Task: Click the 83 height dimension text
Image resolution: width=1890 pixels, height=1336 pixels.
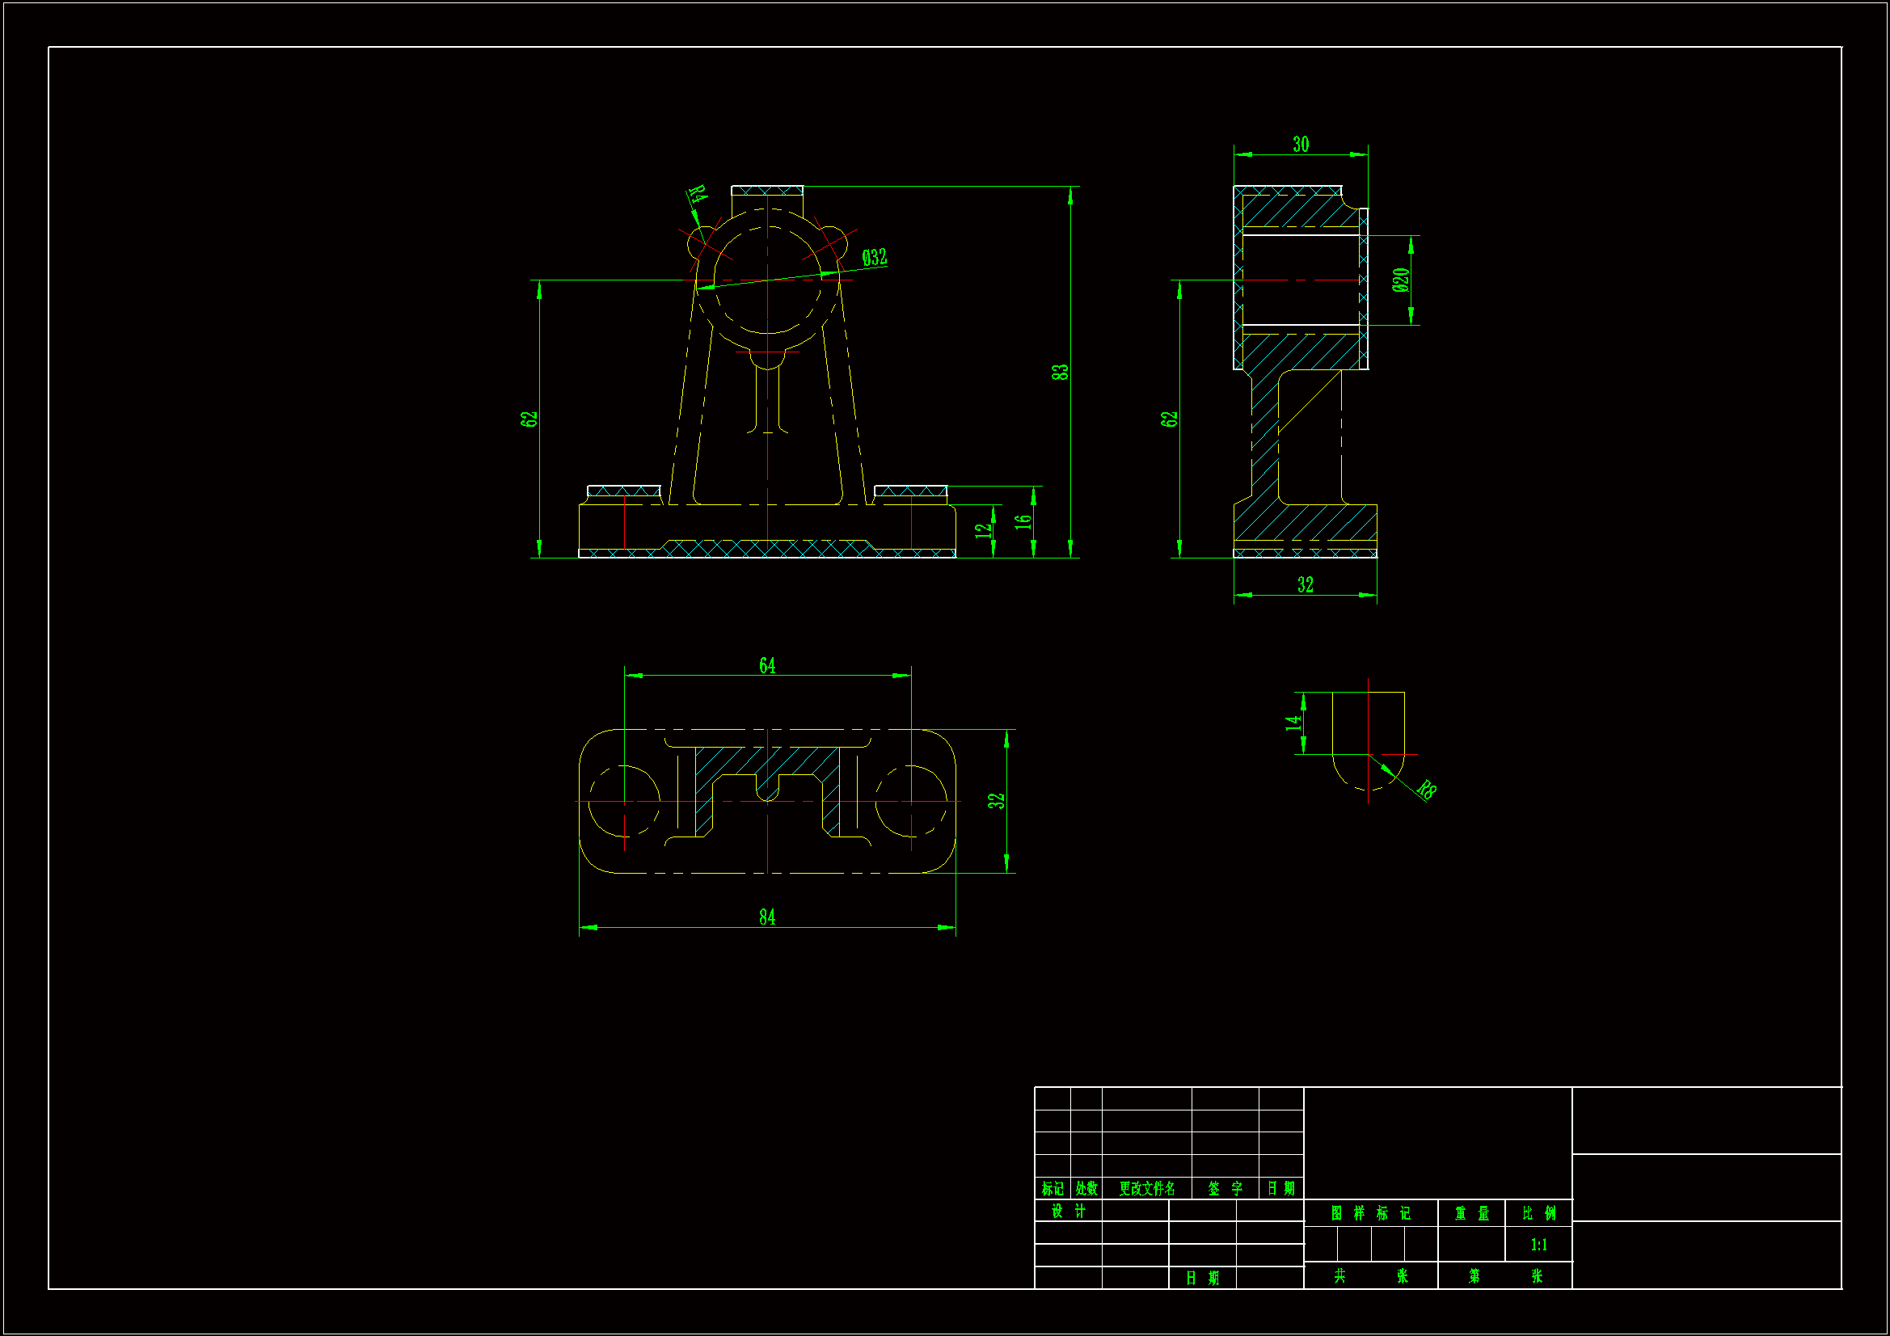Action: pyautogui.click(x=1060, y=372)
